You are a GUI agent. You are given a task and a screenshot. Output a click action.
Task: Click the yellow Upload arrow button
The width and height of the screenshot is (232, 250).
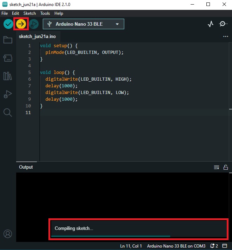pyautogui.click(x=21, y=24)
